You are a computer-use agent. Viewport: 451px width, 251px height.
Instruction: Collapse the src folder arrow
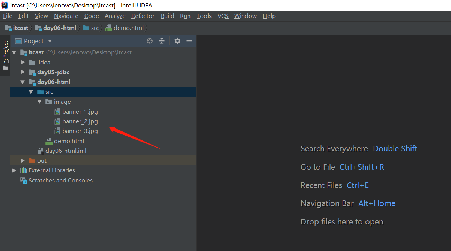click(31, 92)
